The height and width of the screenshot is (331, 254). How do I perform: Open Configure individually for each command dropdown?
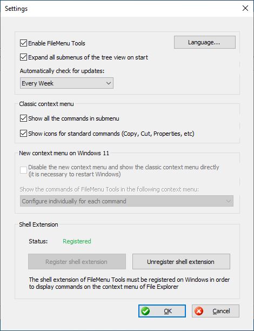click(x=126, y=201)
